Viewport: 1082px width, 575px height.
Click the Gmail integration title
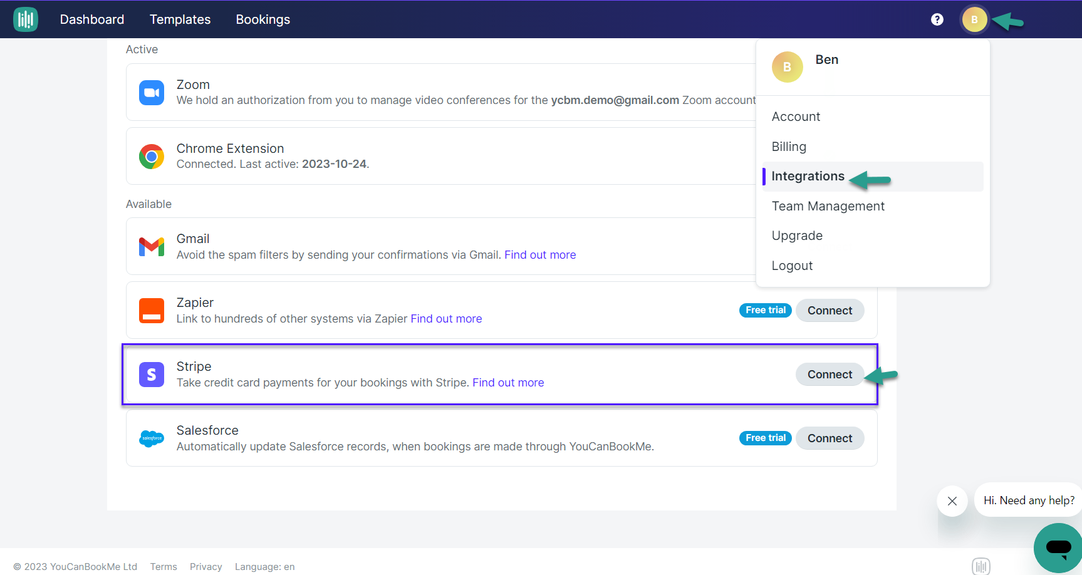(193, 239)
